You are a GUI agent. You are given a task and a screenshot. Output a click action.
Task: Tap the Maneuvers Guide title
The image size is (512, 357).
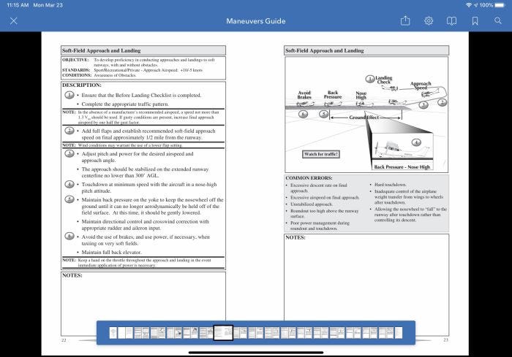tap(255, 21)
